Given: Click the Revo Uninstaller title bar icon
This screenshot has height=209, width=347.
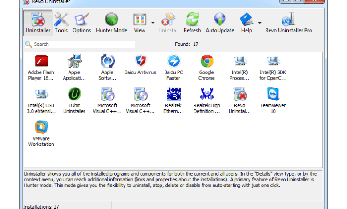Looking at the screenshot, I should (26, 2).
